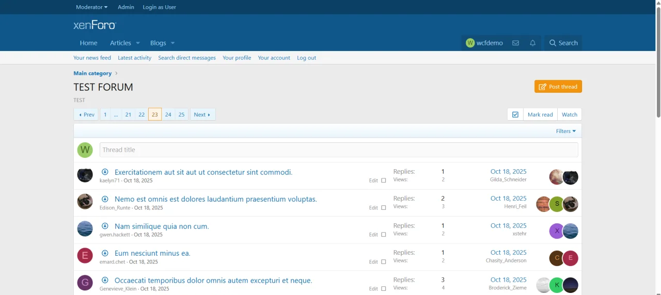Check the box for Eum nesciunt minus ea
Screen dimensions: 661x295
coord(384,262)
